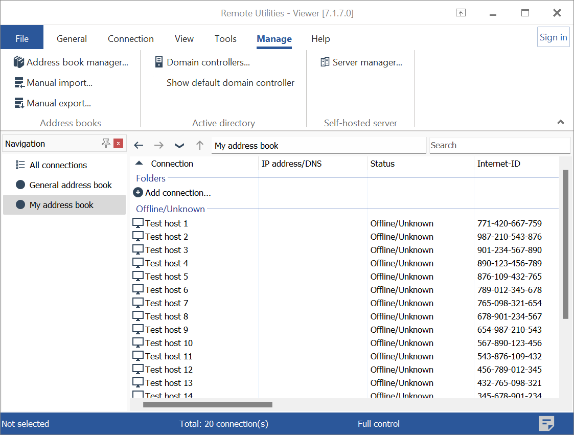Pin the Navigation panel

pyautogui.click(x=106, y=144)
